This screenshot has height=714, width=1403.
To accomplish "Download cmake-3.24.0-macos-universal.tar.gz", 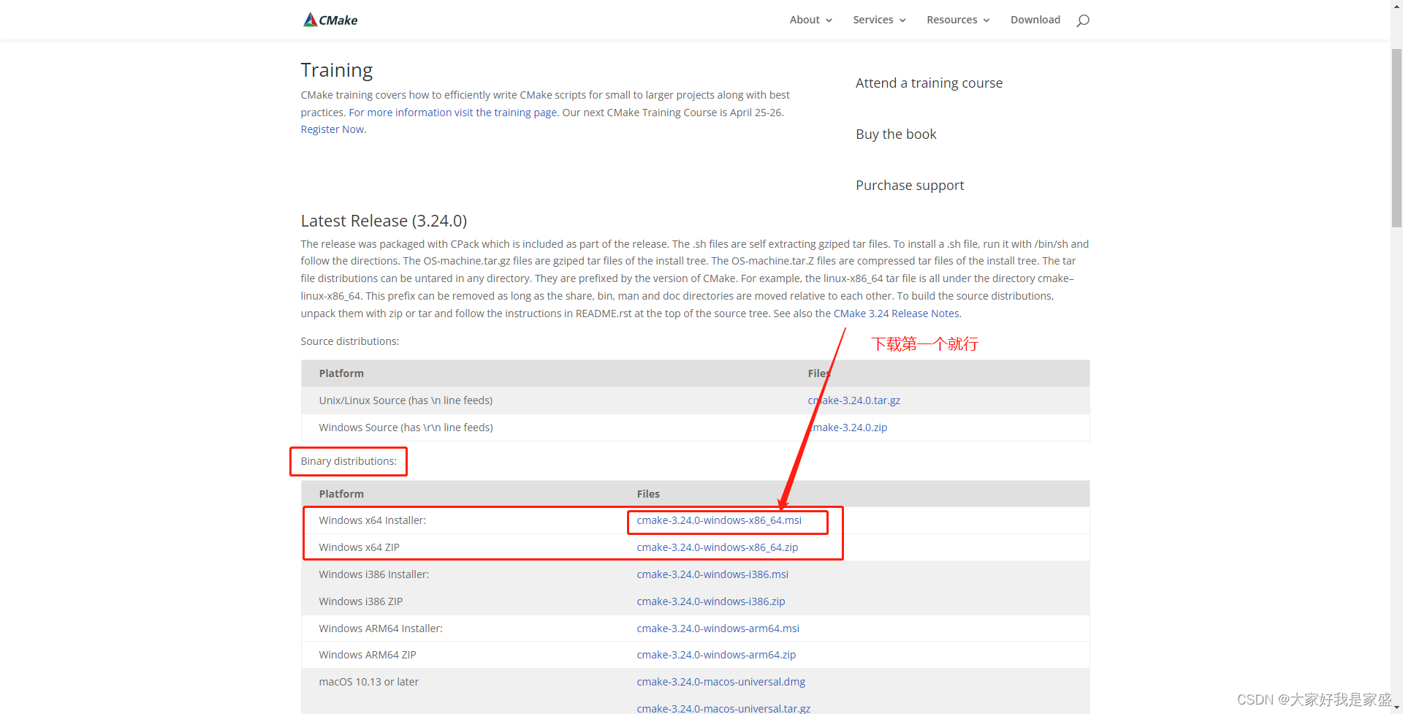I will click(723, 708).
